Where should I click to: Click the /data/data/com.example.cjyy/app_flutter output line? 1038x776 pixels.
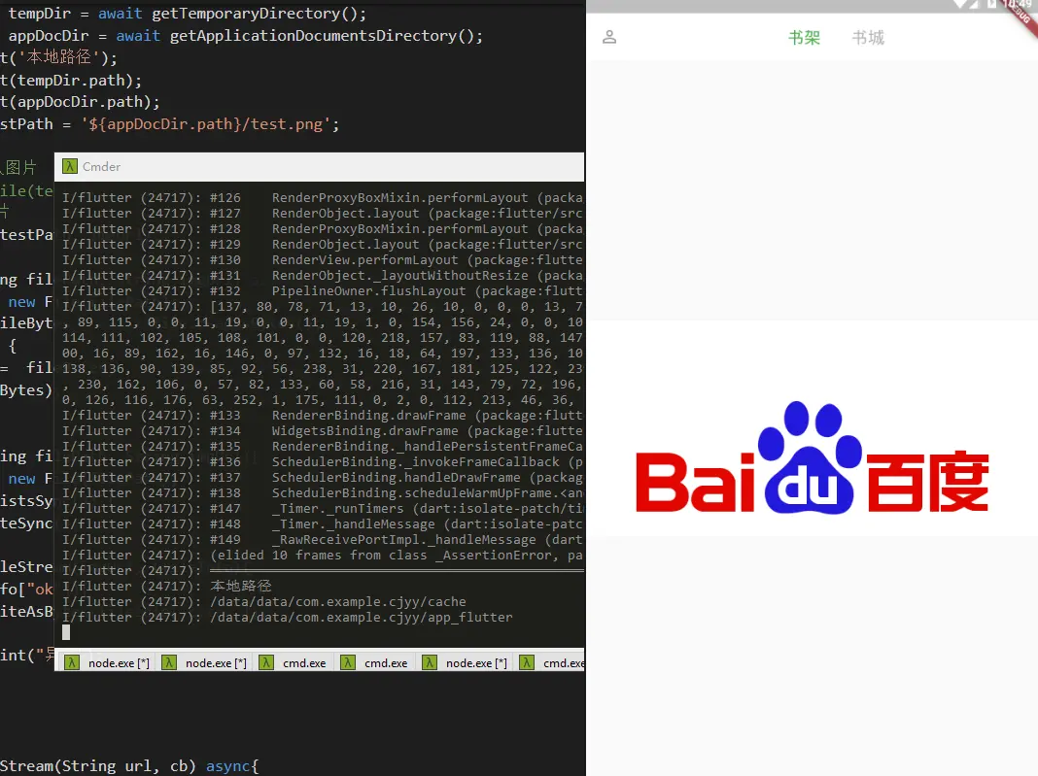(288, 618)
